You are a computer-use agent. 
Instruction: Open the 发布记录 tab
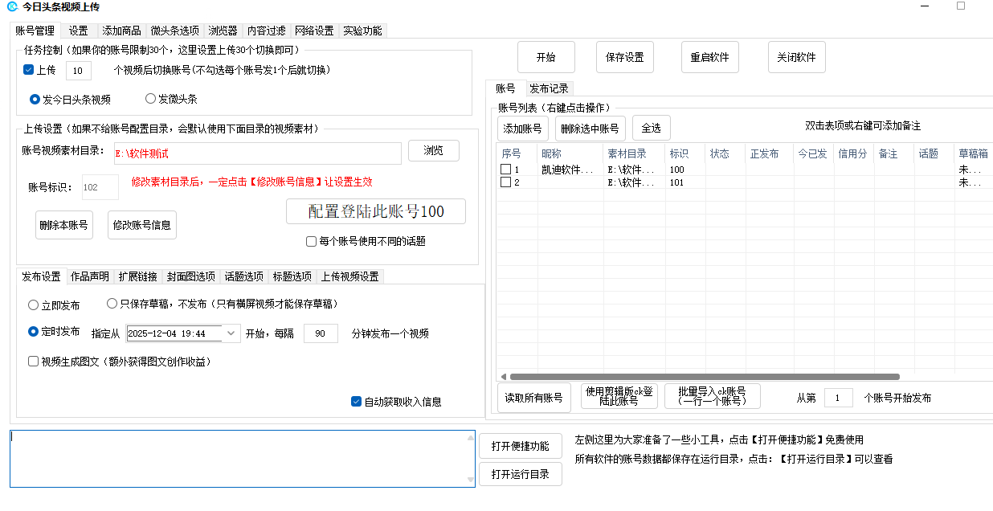coord(549,88)
